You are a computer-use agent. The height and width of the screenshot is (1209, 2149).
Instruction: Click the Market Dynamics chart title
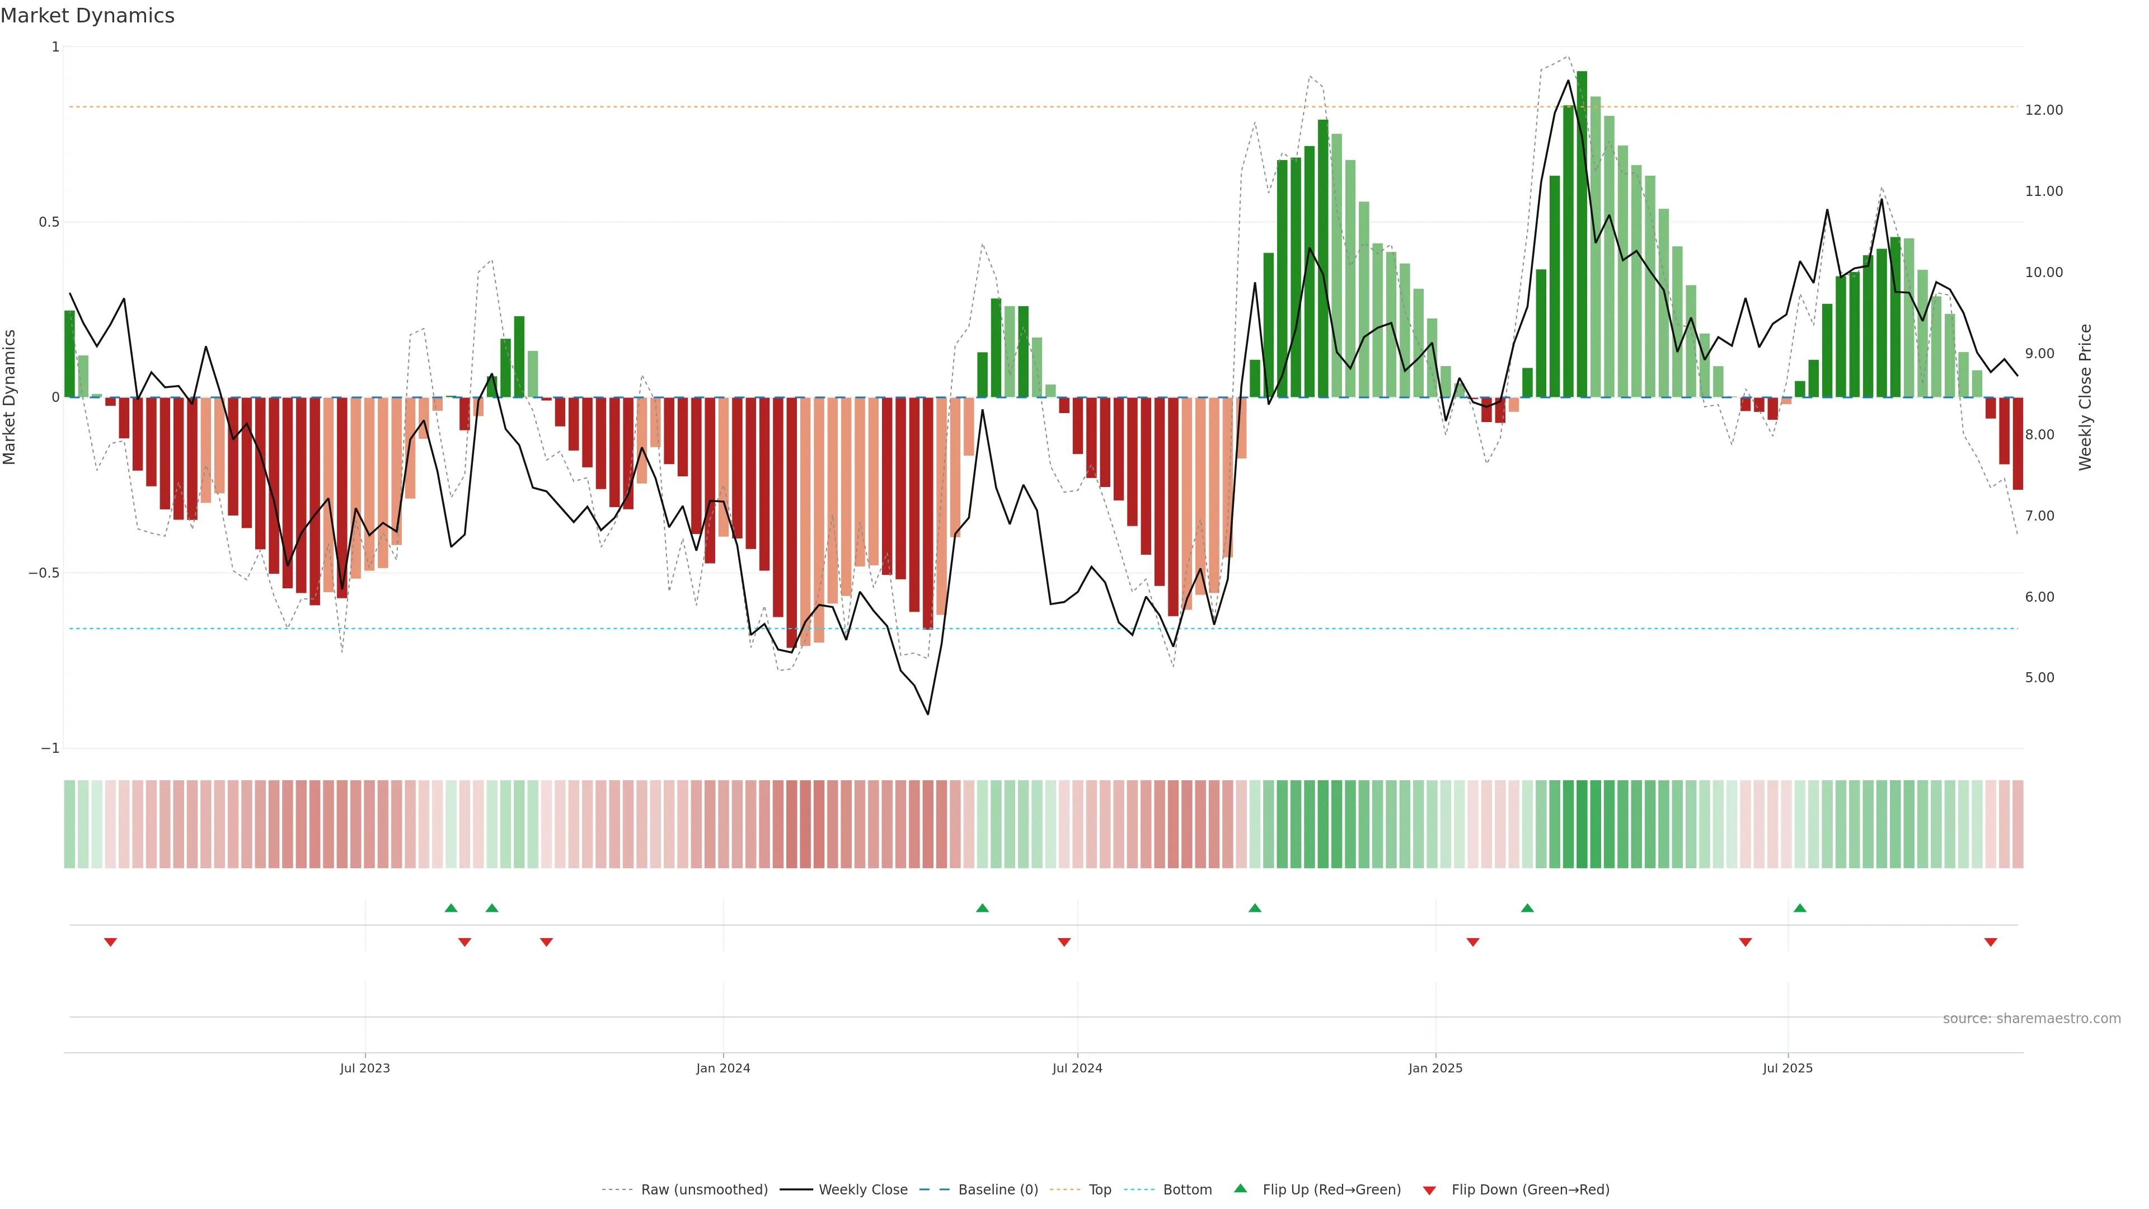[x=88, y=16]
